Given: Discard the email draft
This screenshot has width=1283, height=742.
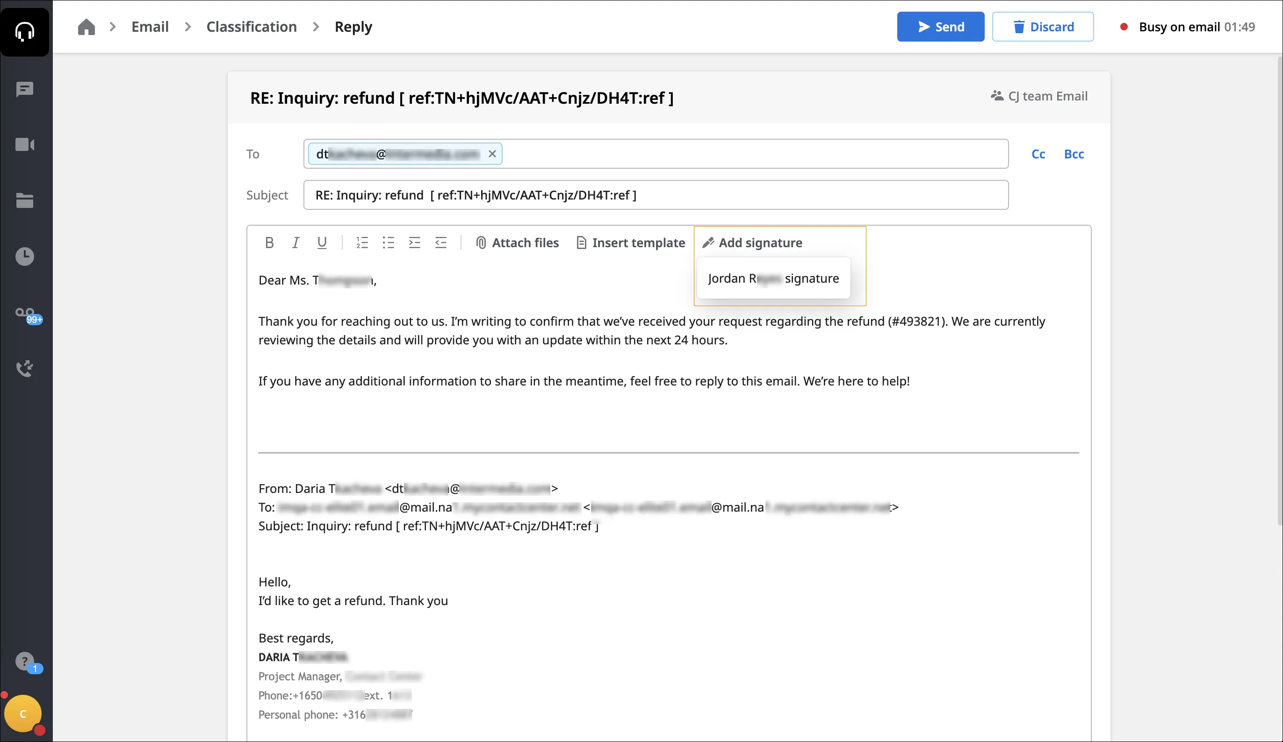Looking at the screenshot, I should point(1043,27).
